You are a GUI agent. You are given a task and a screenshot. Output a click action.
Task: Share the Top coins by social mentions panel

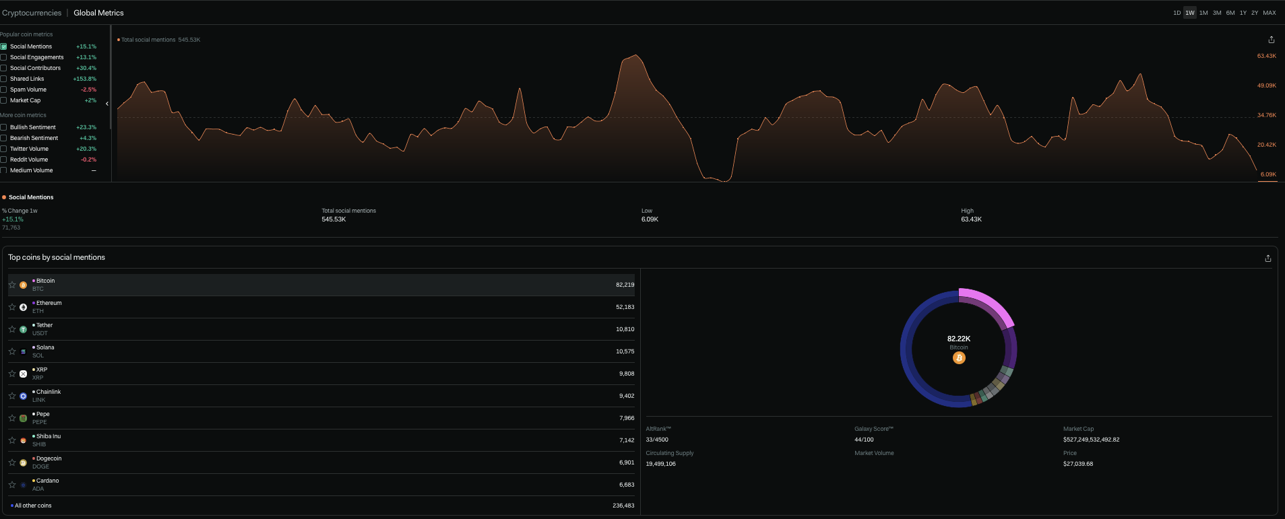1268,258
